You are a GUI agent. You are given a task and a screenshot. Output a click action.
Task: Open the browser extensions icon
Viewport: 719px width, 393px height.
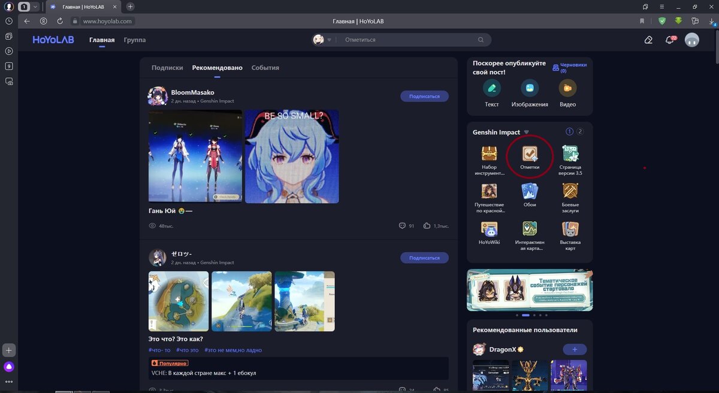pos(695,21)
